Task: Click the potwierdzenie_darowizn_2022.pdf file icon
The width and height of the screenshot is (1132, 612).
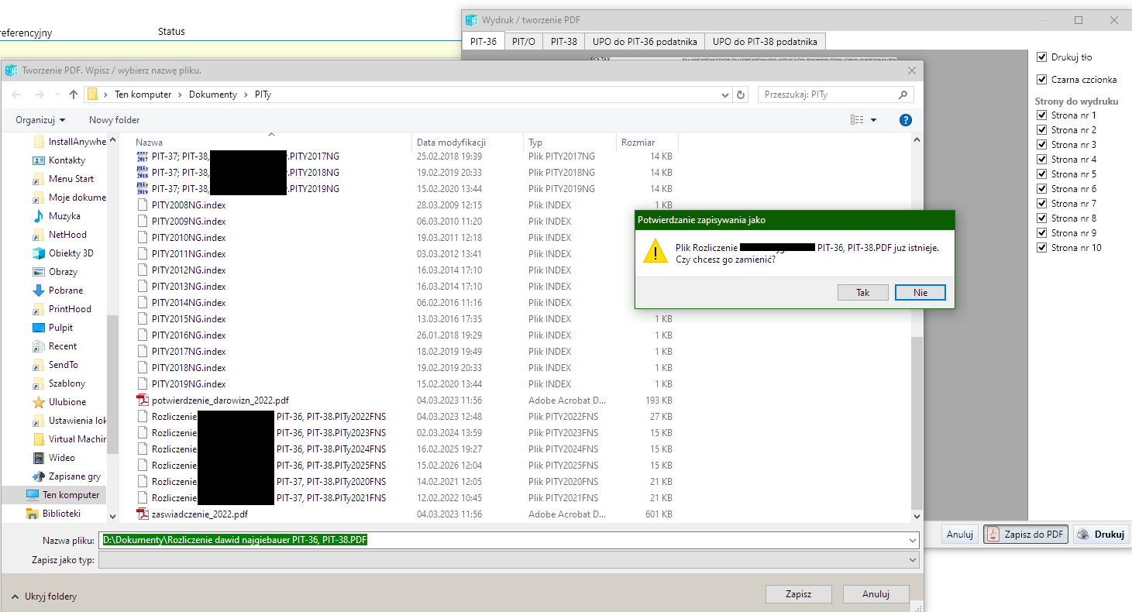Action: click(x=142, y=401)
